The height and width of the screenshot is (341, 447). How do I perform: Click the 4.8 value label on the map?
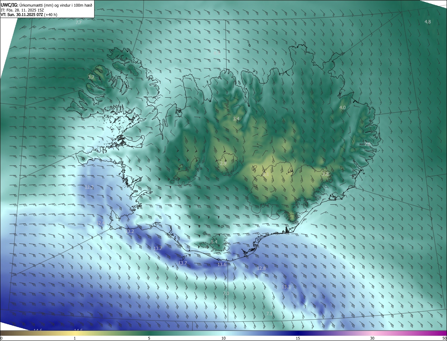(427, 22)
